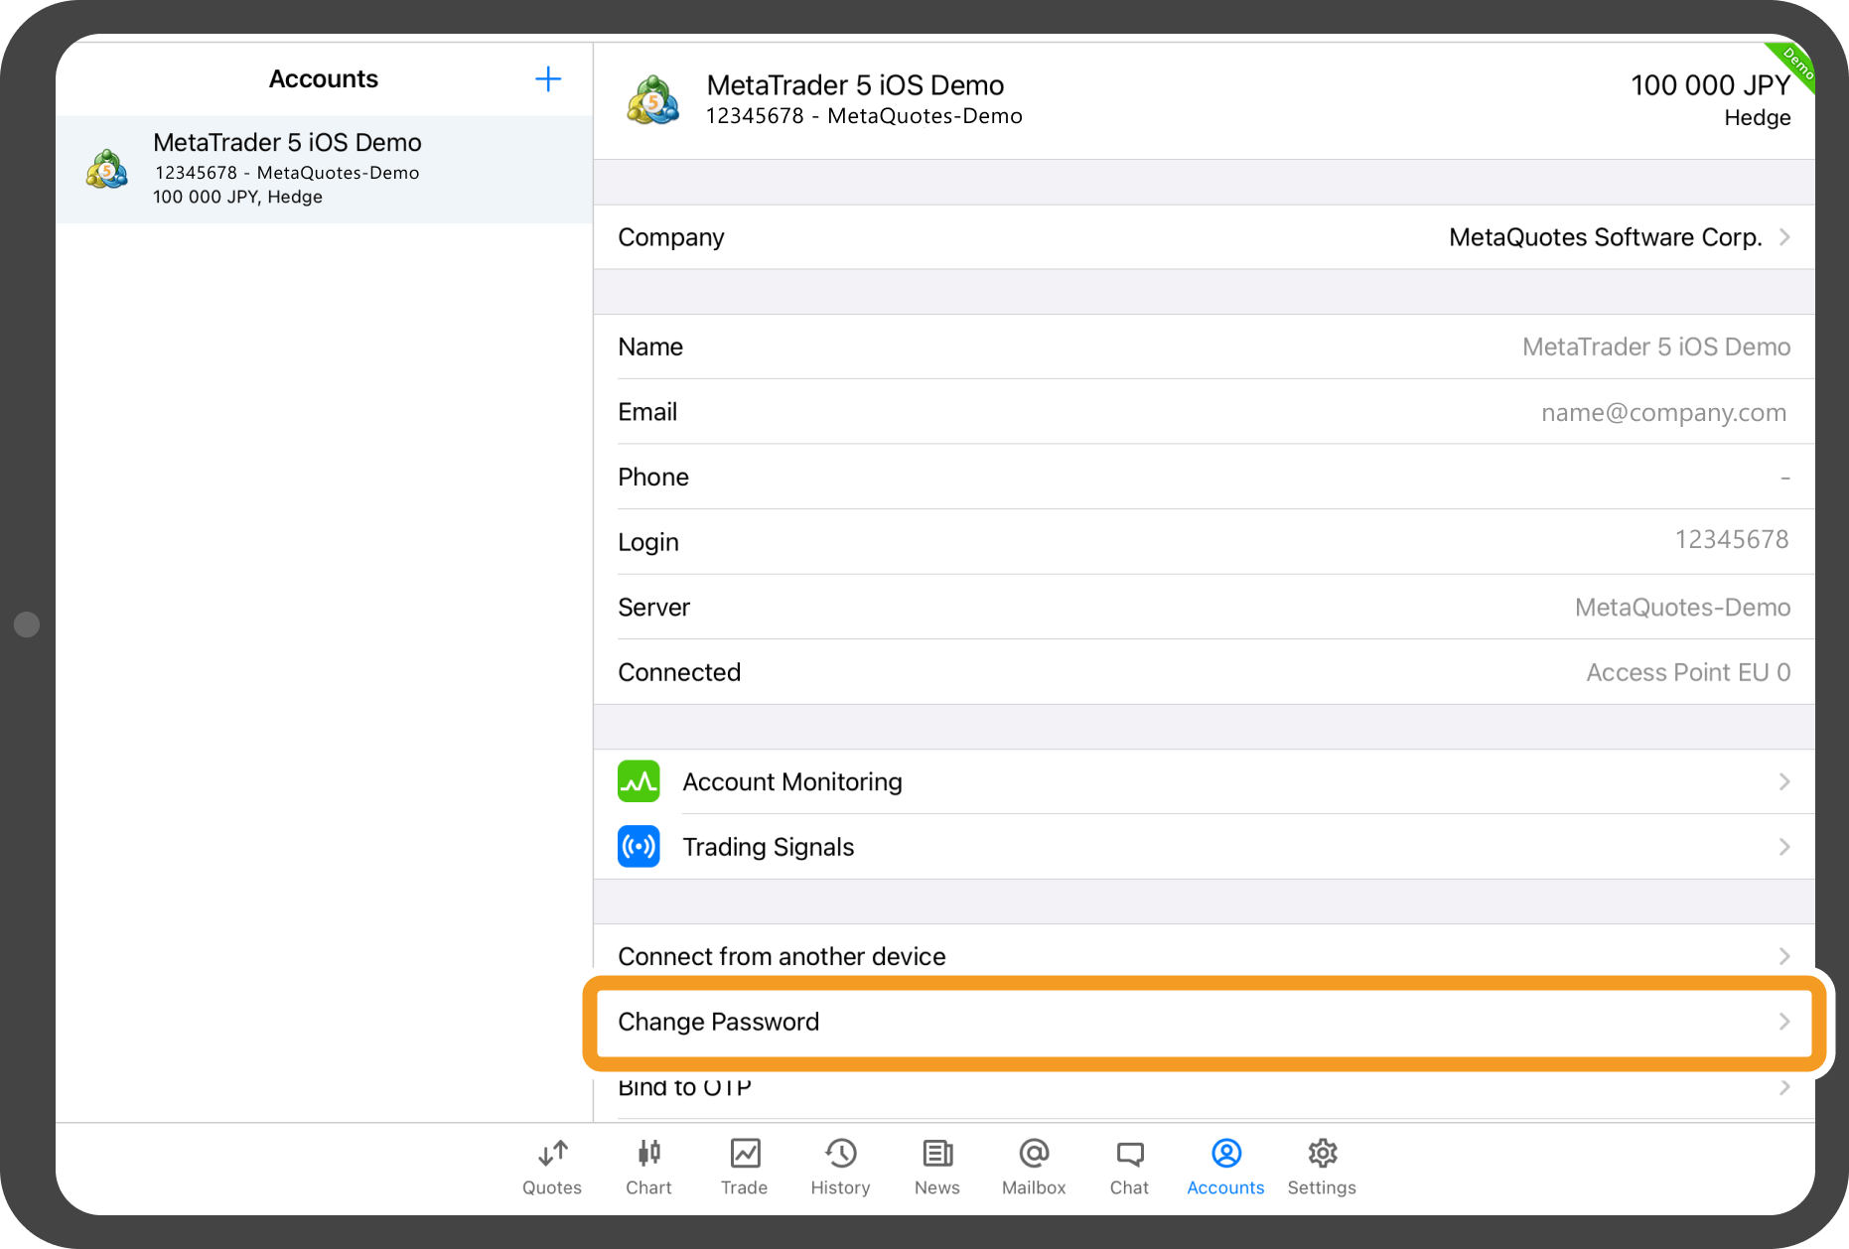
Task: Click the blue Trading Signals icon
Action: [639, 847]
